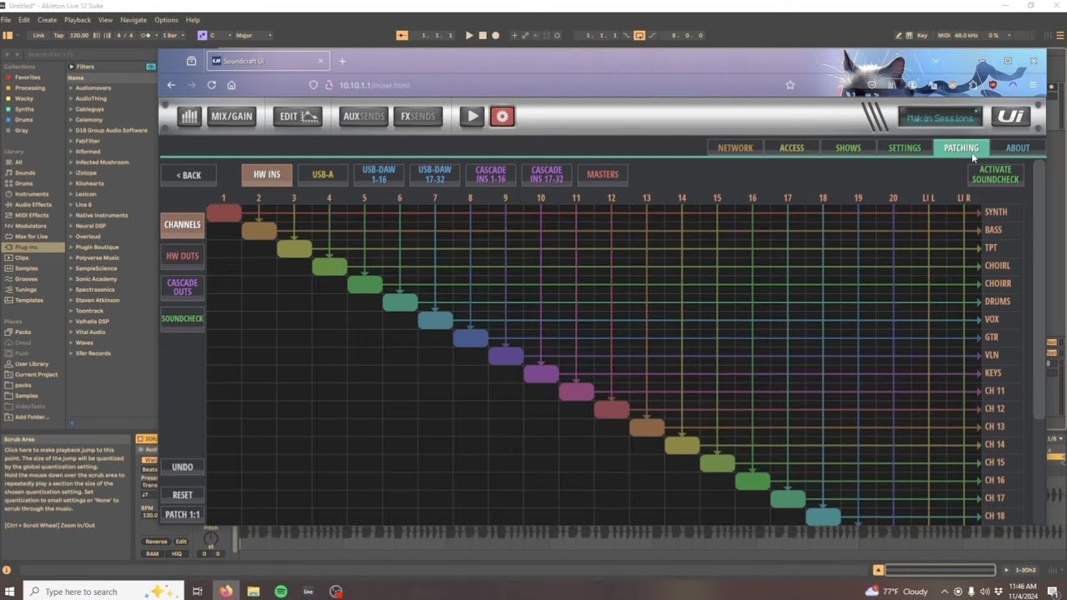Click the browser back arrow
The width and height of the screenshot is (1067, 600).
coord(171,85)
